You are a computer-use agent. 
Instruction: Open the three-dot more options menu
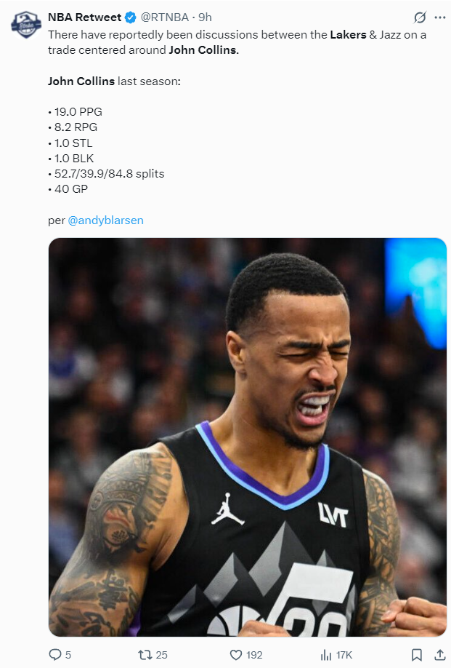coord(439,17)
